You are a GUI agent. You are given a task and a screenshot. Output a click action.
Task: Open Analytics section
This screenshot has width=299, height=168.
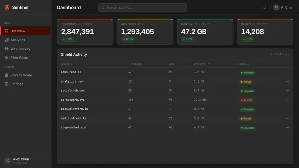[x=26, y=40]
